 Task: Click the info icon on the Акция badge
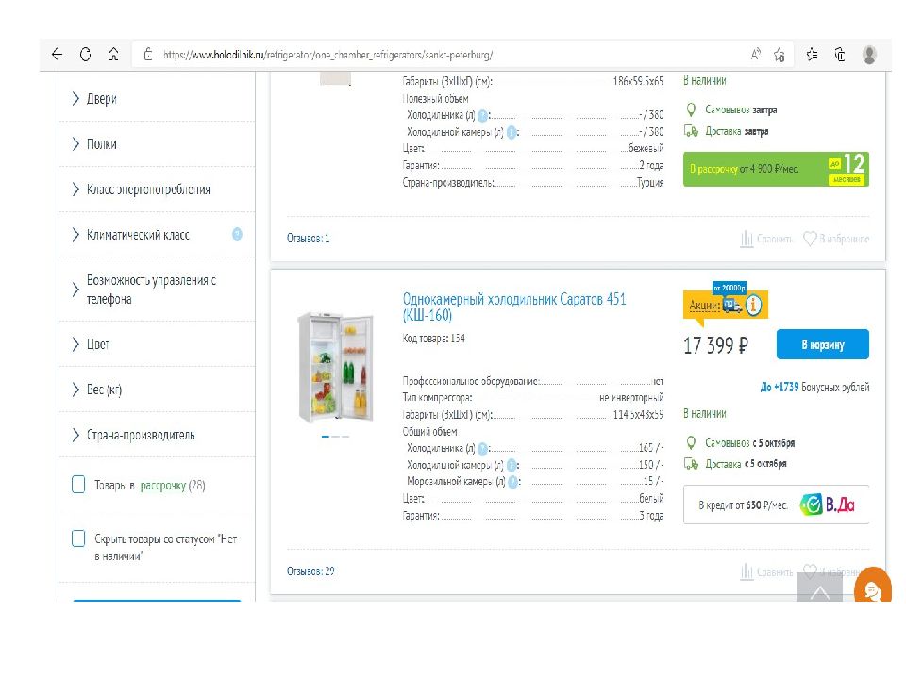[x=753, y=305]
